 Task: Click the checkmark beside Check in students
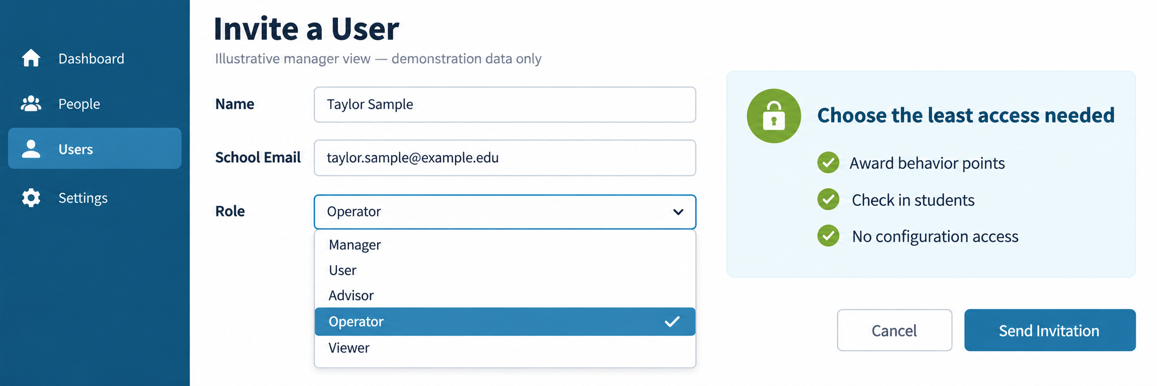point(828,199)
